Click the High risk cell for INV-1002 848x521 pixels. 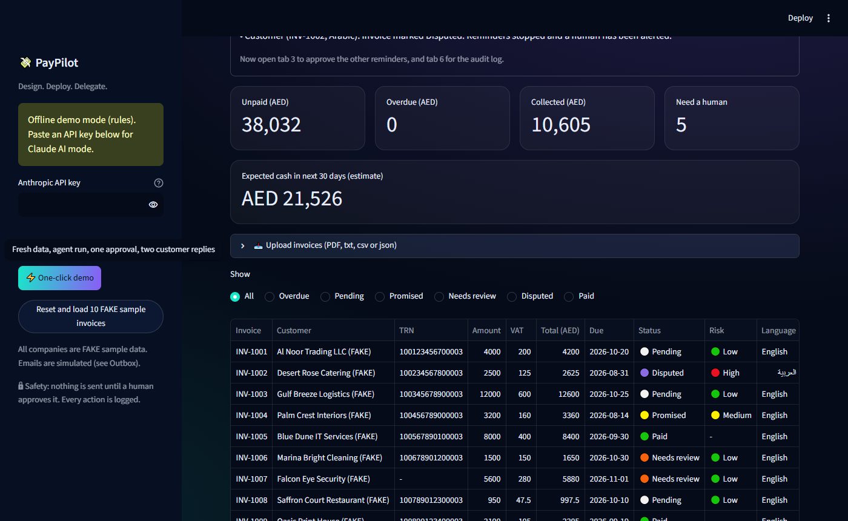730,373
